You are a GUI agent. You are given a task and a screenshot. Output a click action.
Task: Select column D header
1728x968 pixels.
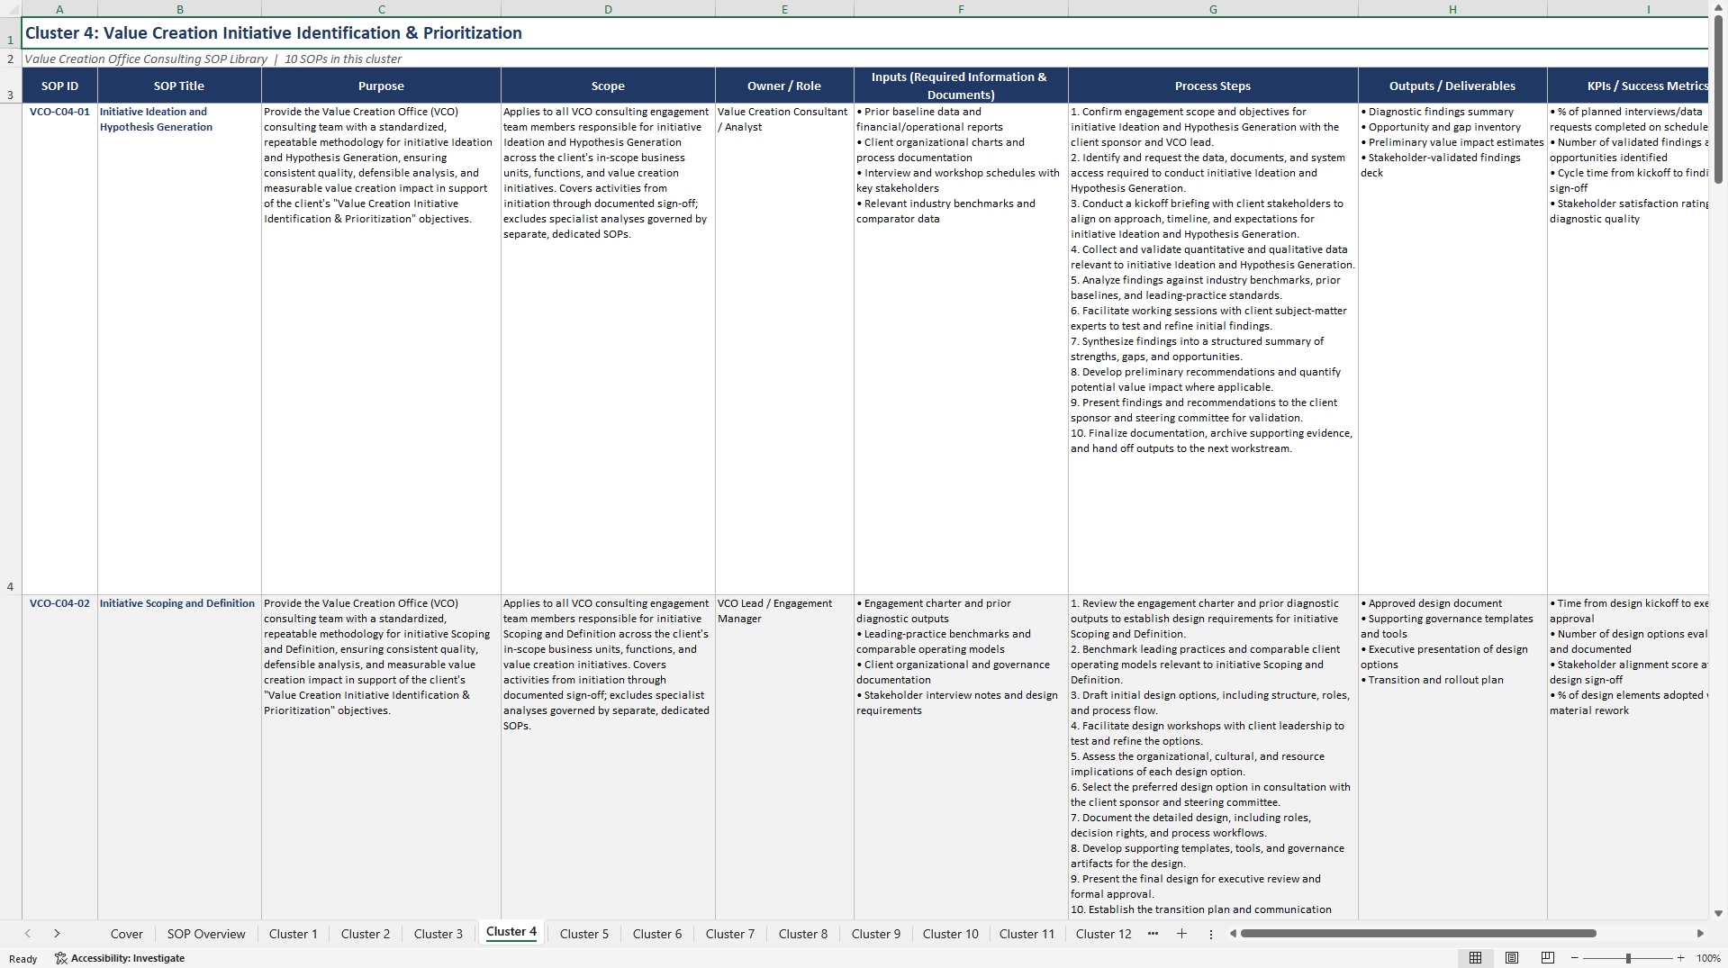(609, 9)
